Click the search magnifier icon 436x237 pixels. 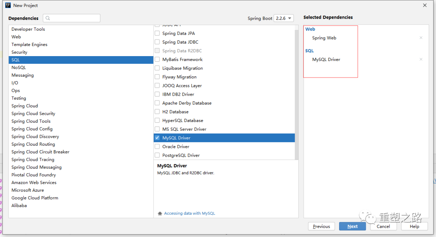48,18
